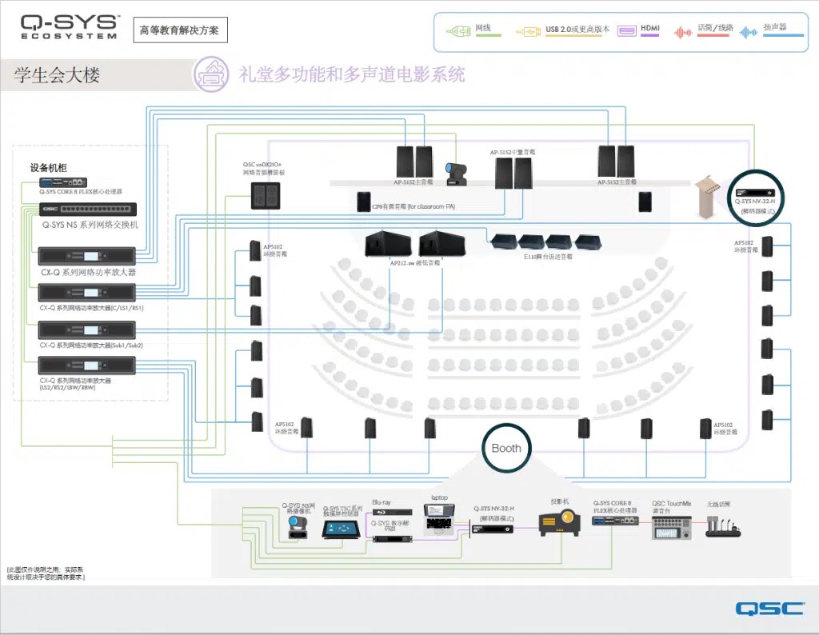Click the 设备机柜 heading text
The width and height of the screenshot is (819, 635).
point(49,168)
